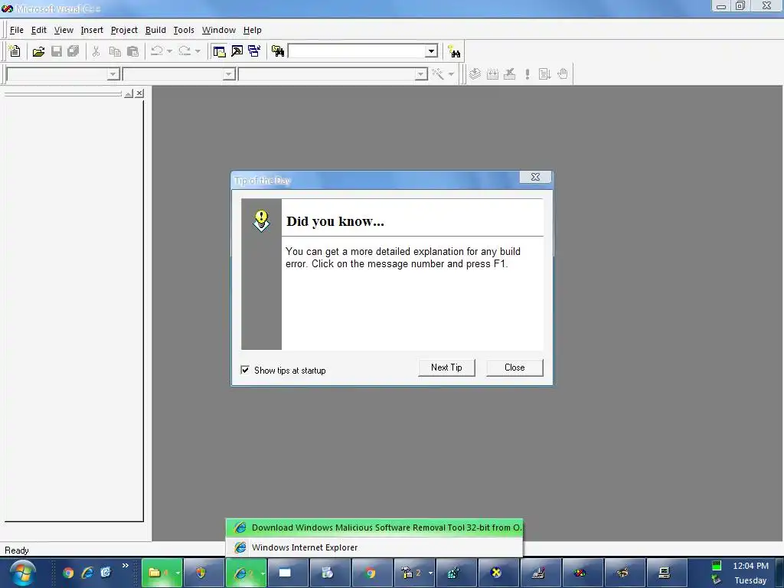This screenshot has height=588, width=784.
Task: Show hidden quick launch items chevron
Action: (126, 566)
